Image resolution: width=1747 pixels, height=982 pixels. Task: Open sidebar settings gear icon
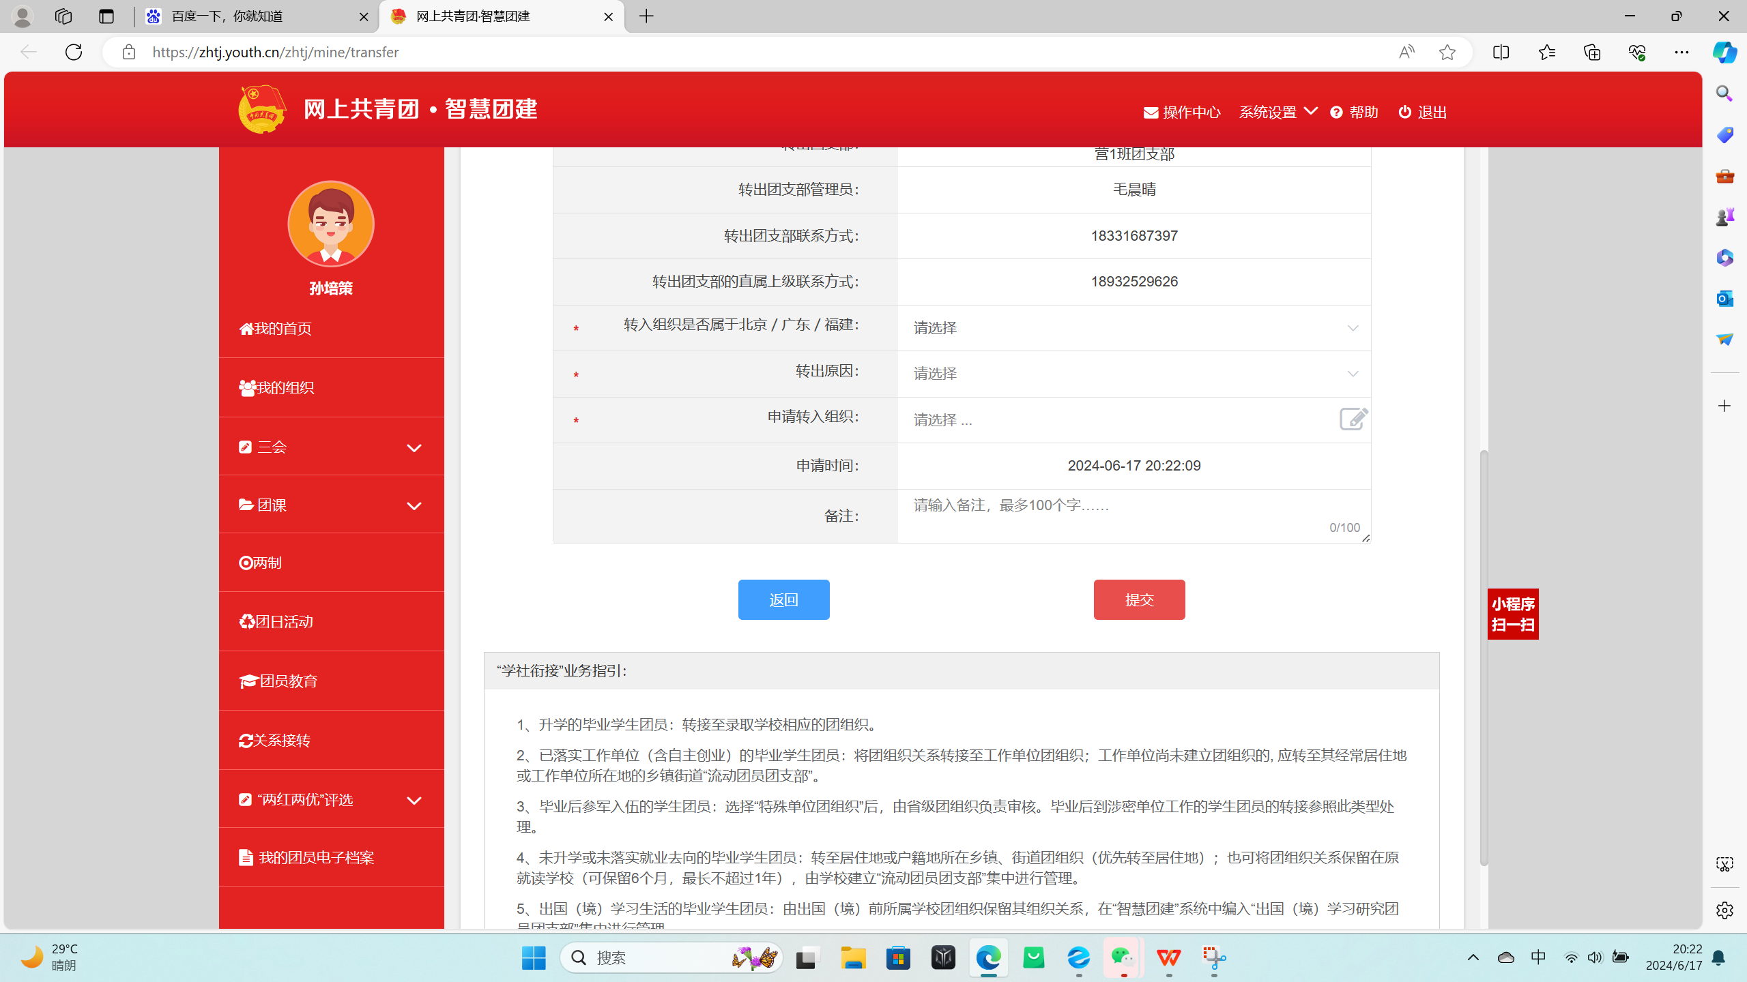point(1724,910)
